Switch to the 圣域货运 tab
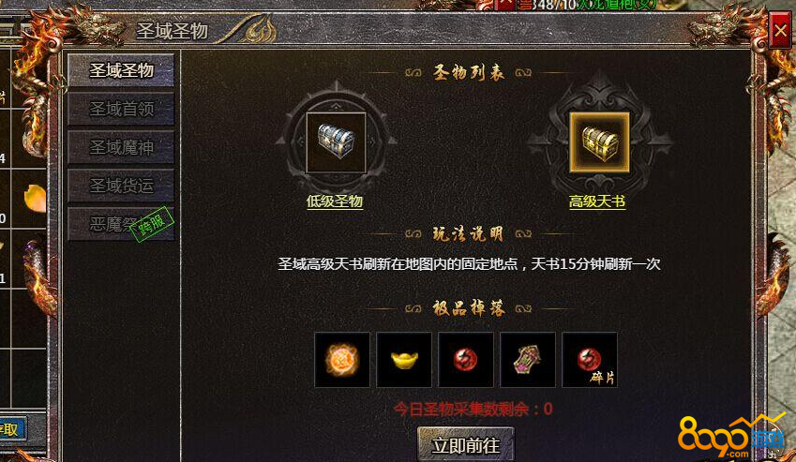Image resolution: width=796 pixels, height=462 pixels. click(121, 186)
